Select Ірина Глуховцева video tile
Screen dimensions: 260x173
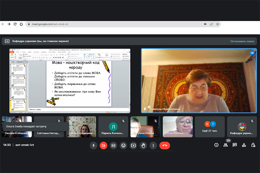coord(81,127)
